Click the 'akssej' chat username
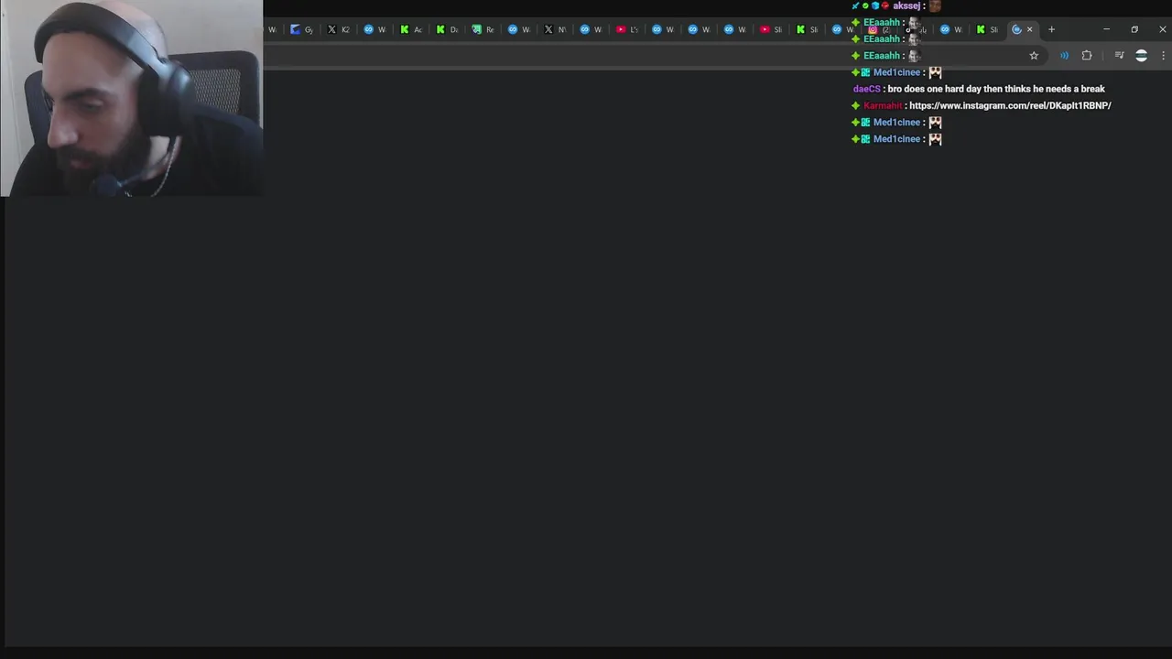Viewport: 1172px width, 659px height. pos(907,6)
